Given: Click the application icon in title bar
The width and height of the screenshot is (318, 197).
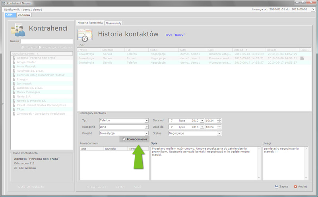Looking at the screenshot, I should point(4,3).
